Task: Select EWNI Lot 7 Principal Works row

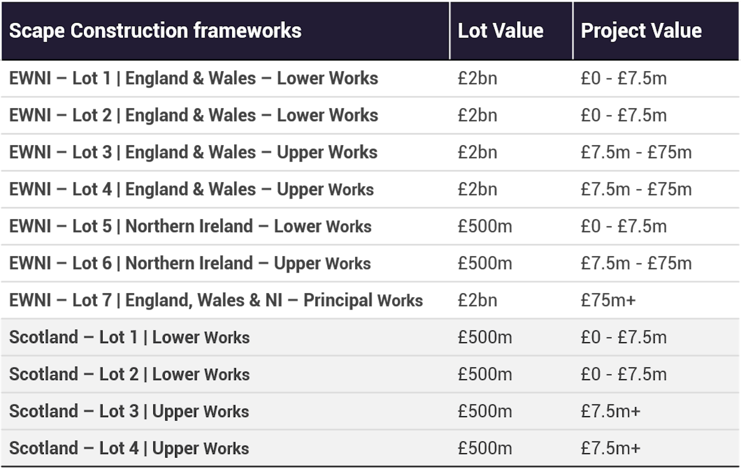Action: point(370,301)
